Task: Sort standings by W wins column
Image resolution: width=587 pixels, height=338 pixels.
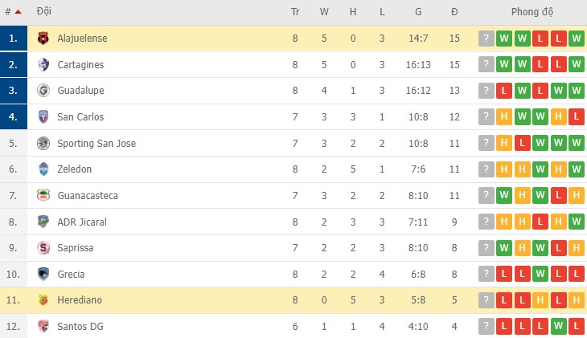Action: point(324,12)
